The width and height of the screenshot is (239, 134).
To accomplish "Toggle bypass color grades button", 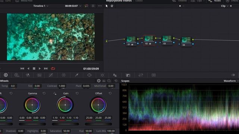I will 86,6.
